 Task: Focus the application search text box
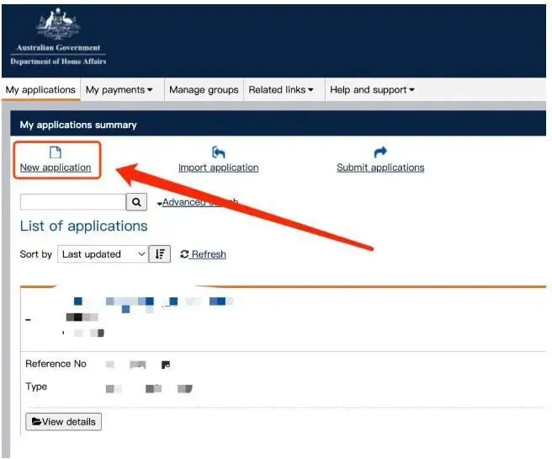73,202
